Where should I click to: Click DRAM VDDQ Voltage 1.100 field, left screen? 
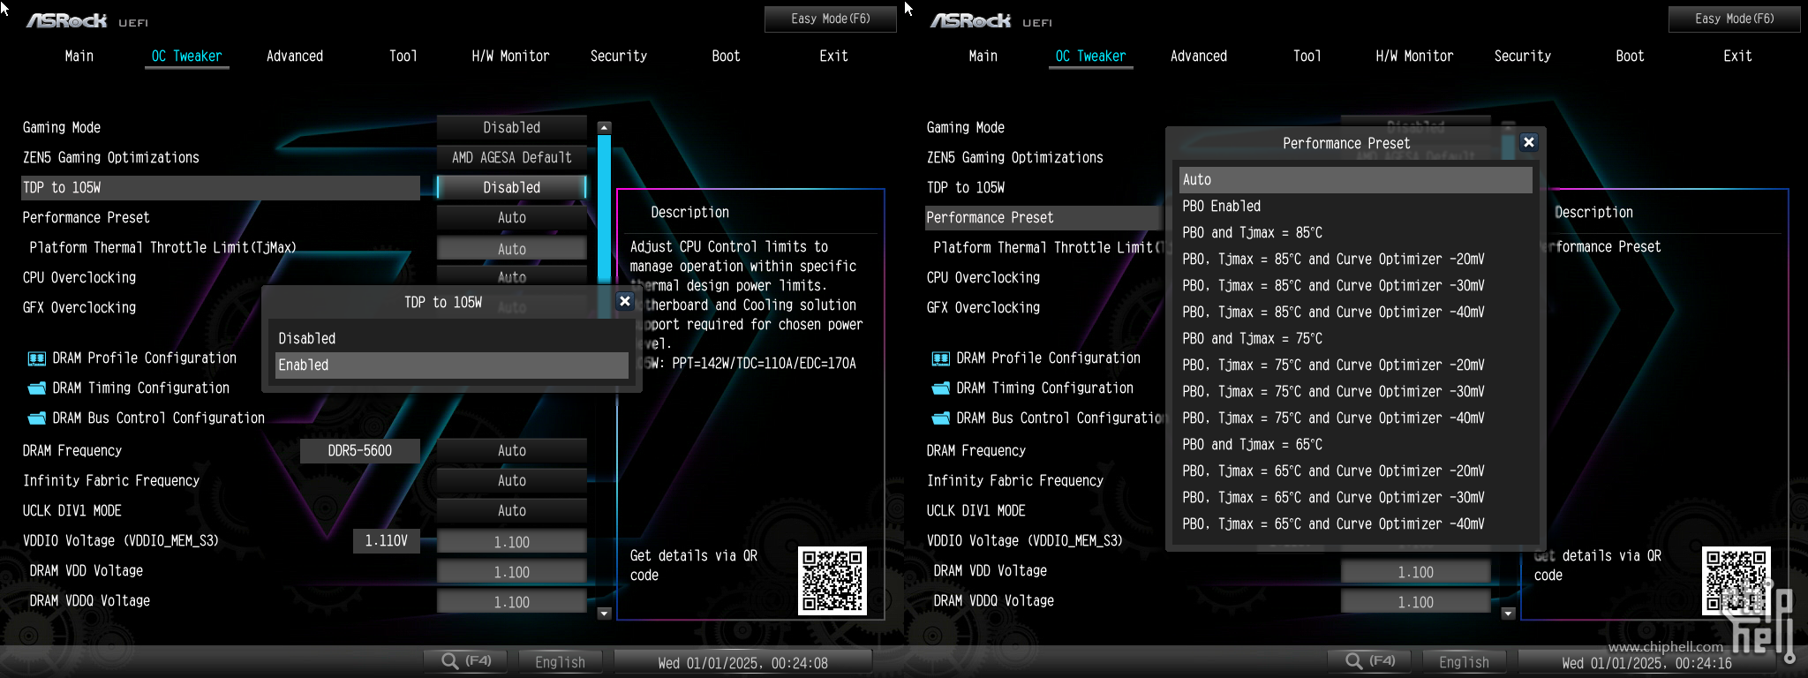[x=511, y=602]
